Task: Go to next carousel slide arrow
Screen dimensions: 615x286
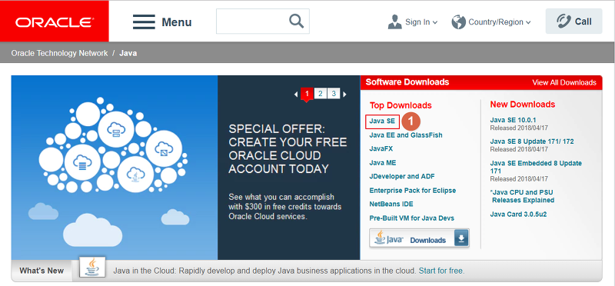Action: coord(344,94)
